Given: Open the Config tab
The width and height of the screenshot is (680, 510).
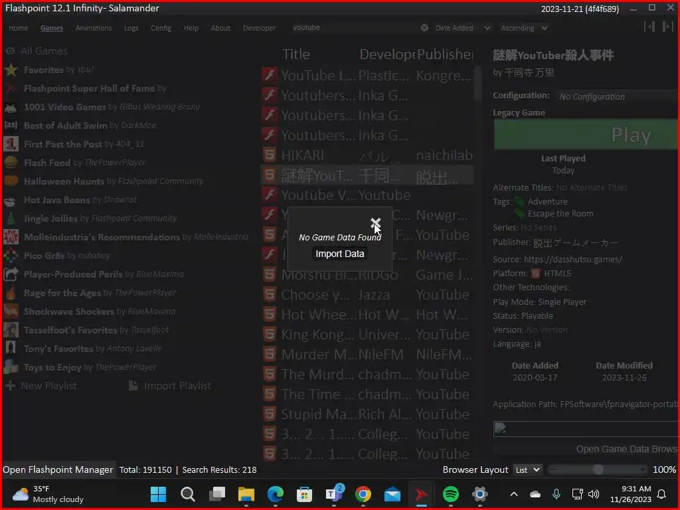Looking at the screenshot, I should [161, 28].
